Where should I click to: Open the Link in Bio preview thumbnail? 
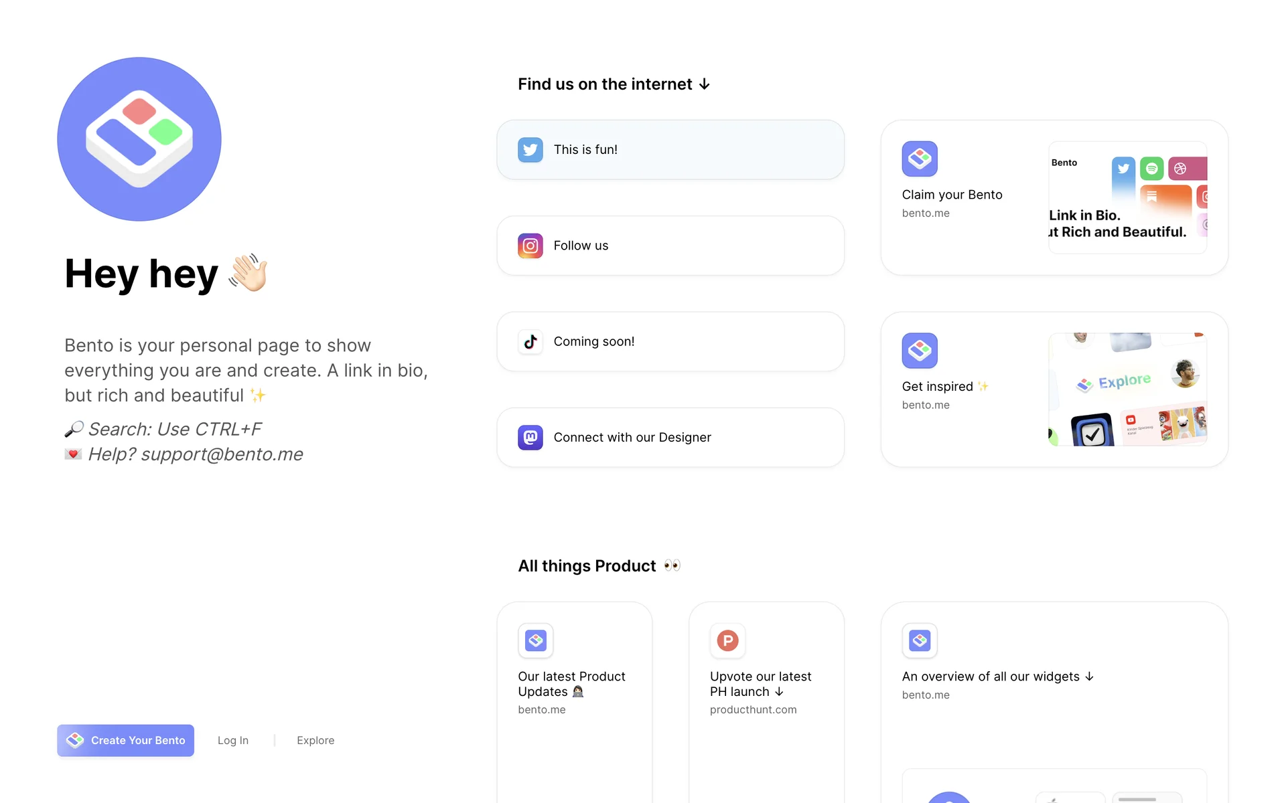(x=1127, y=197)
